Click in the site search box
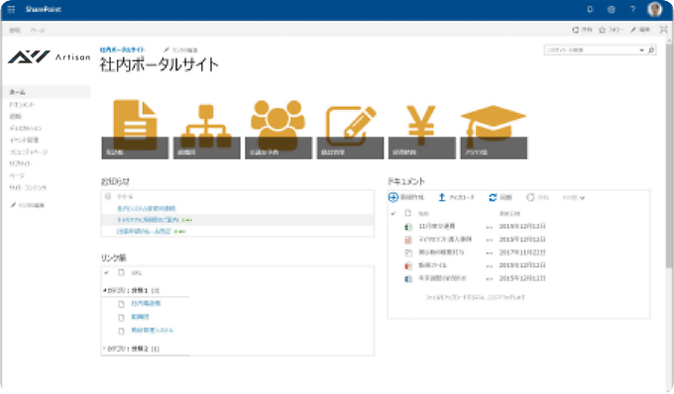This screenshot has height=394, width=674. [x=592, y=50]
